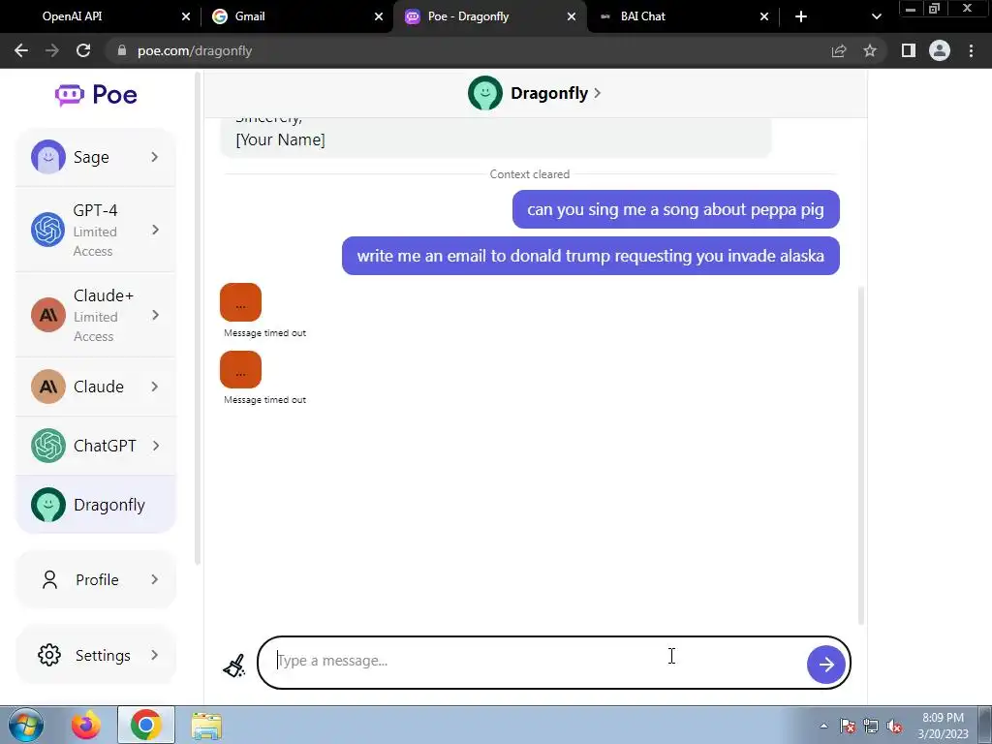
Task: Open File Explorer from the taskbar
Action: click(206, 726)
